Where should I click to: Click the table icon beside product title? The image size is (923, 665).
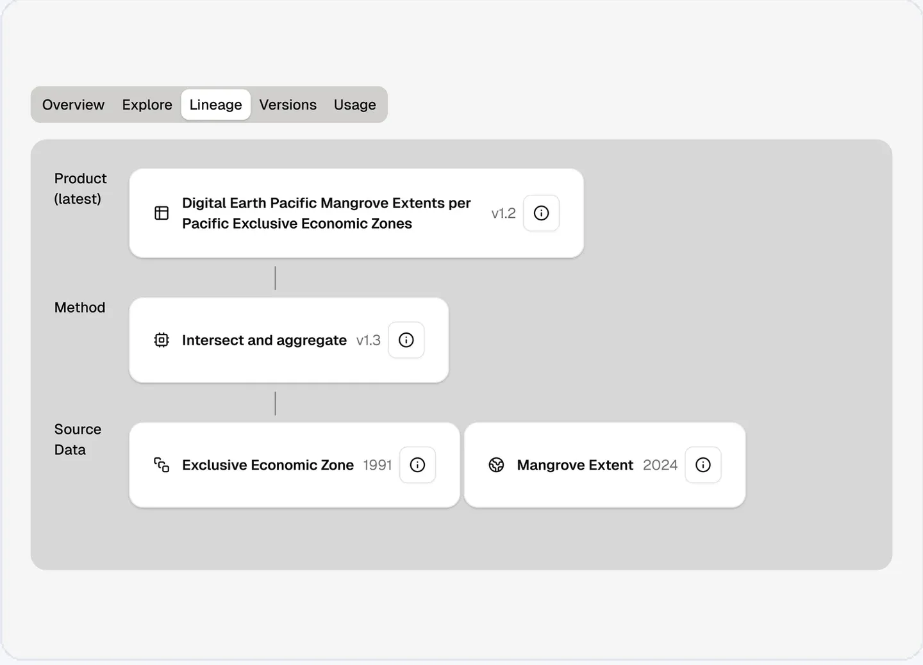point(162,213)
